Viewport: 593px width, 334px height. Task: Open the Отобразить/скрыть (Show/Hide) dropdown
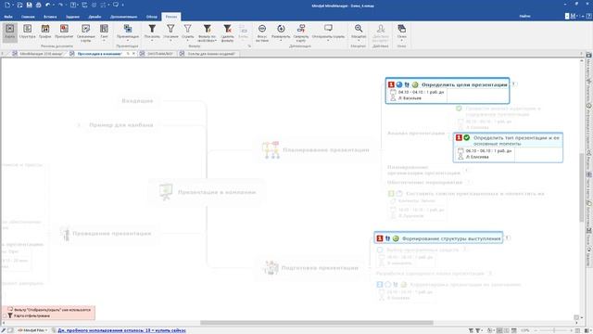click(x=328, y=32)
